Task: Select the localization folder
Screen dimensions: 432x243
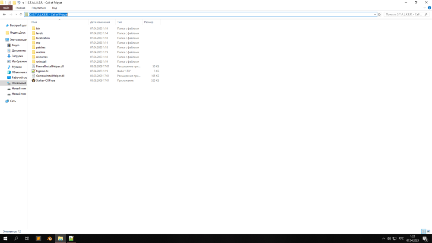Action: click(x=43, y=38)
